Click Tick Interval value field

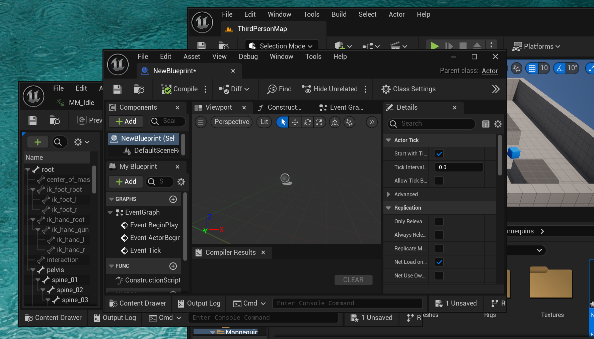[x=459, y=167]
